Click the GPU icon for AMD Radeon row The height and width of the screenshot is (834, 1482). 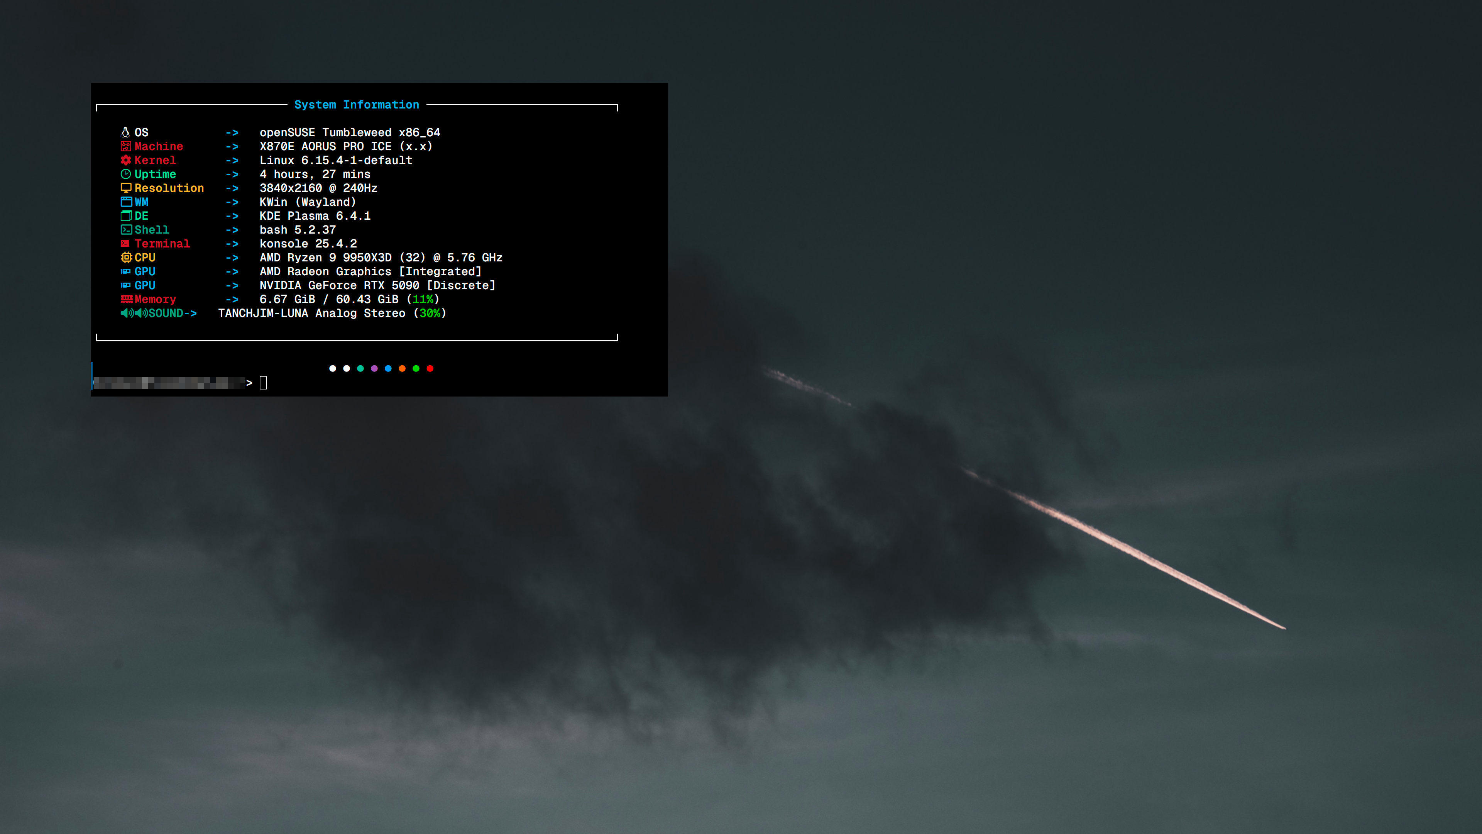click(x=125, y=271)
